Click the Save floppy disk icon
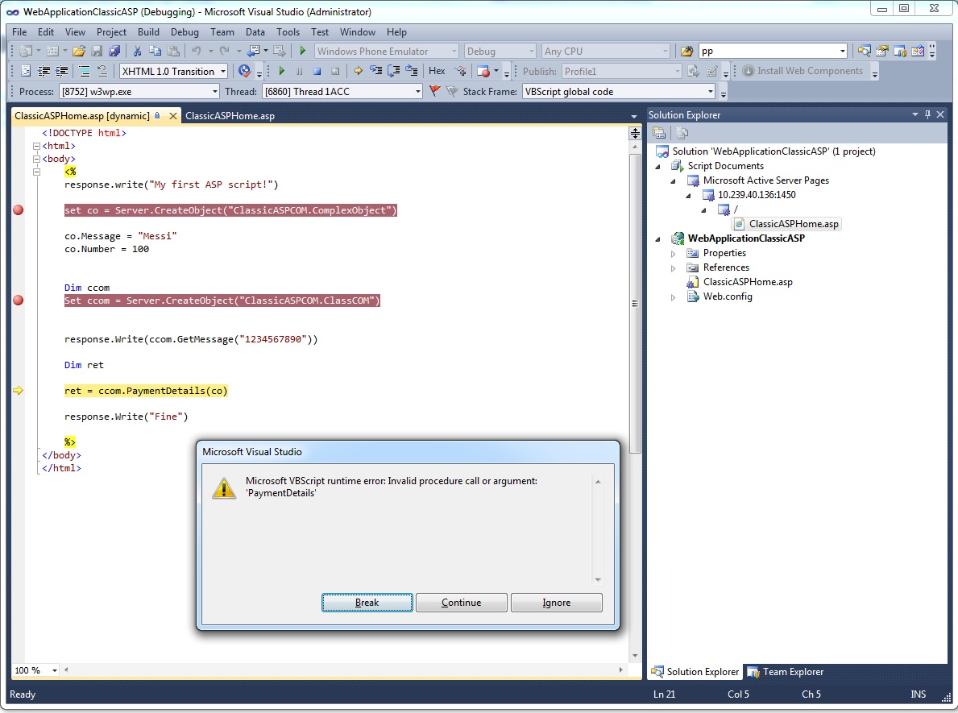 pos(97,52)
